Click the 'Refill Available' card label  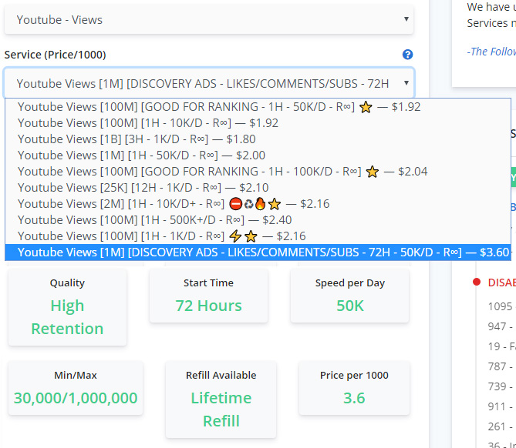221,375
